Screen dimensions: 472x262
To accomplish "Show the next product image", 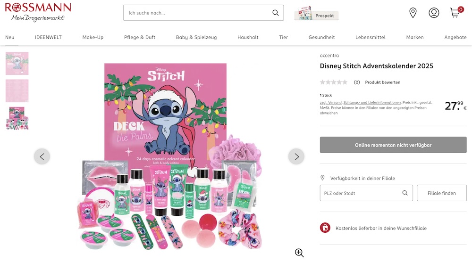I will pos(296,156).
